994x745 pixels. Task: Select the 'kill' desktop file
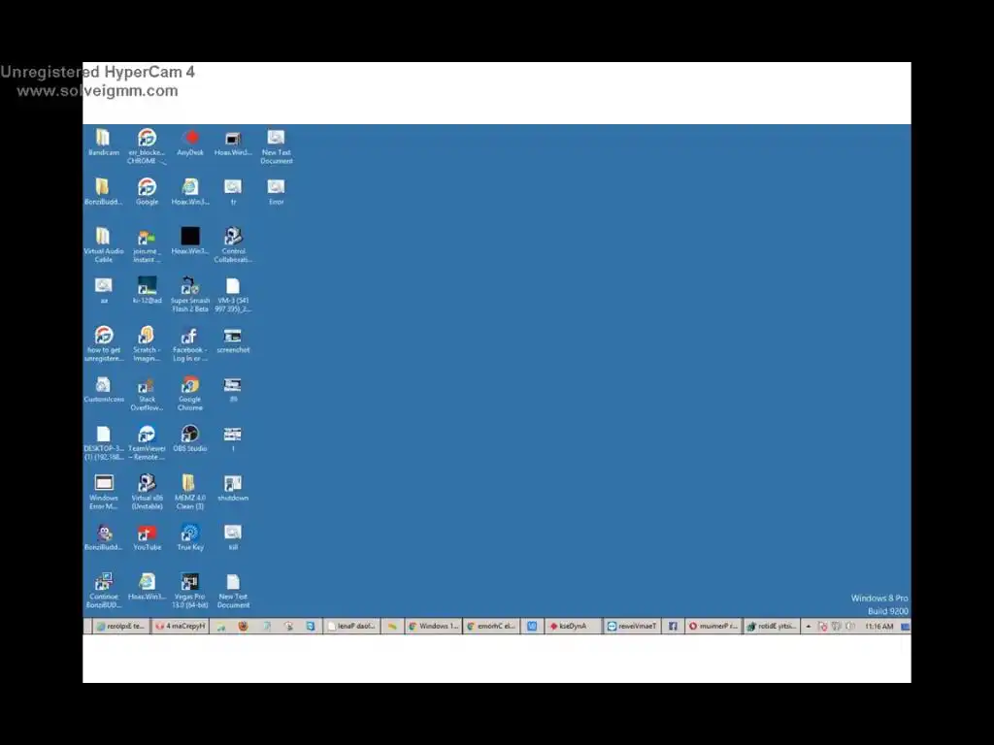233,537
